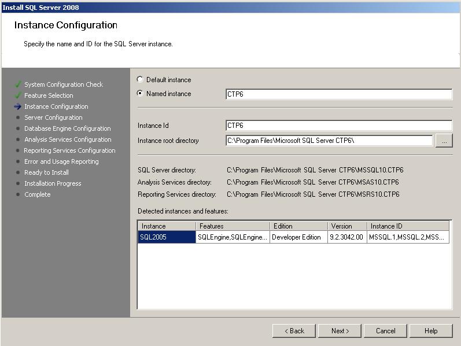Click the Feature Selection step
461x346 pixels.
click(x=49, y=95)
